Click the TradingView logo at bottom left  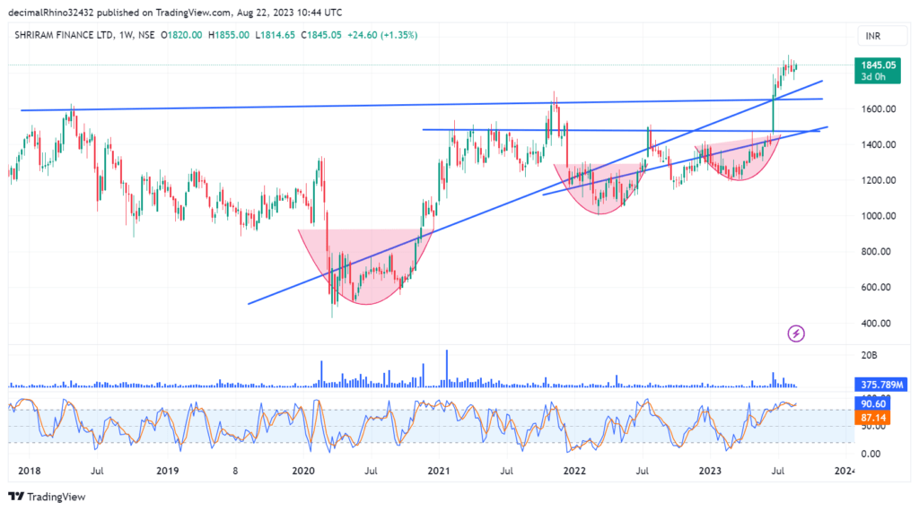pyautogui.click(x=47, y=497)
